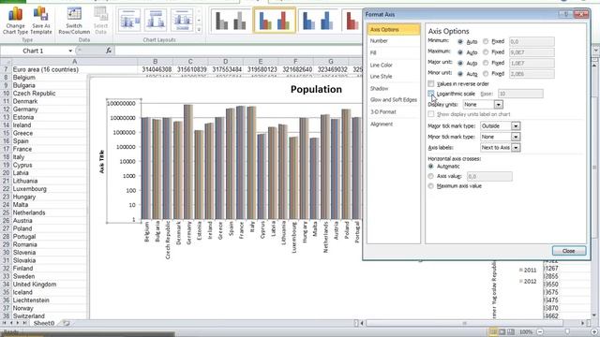Viewport: 600px width, 337px height.
Task: Set Minimum to Auto
Action: pos(460,41)
